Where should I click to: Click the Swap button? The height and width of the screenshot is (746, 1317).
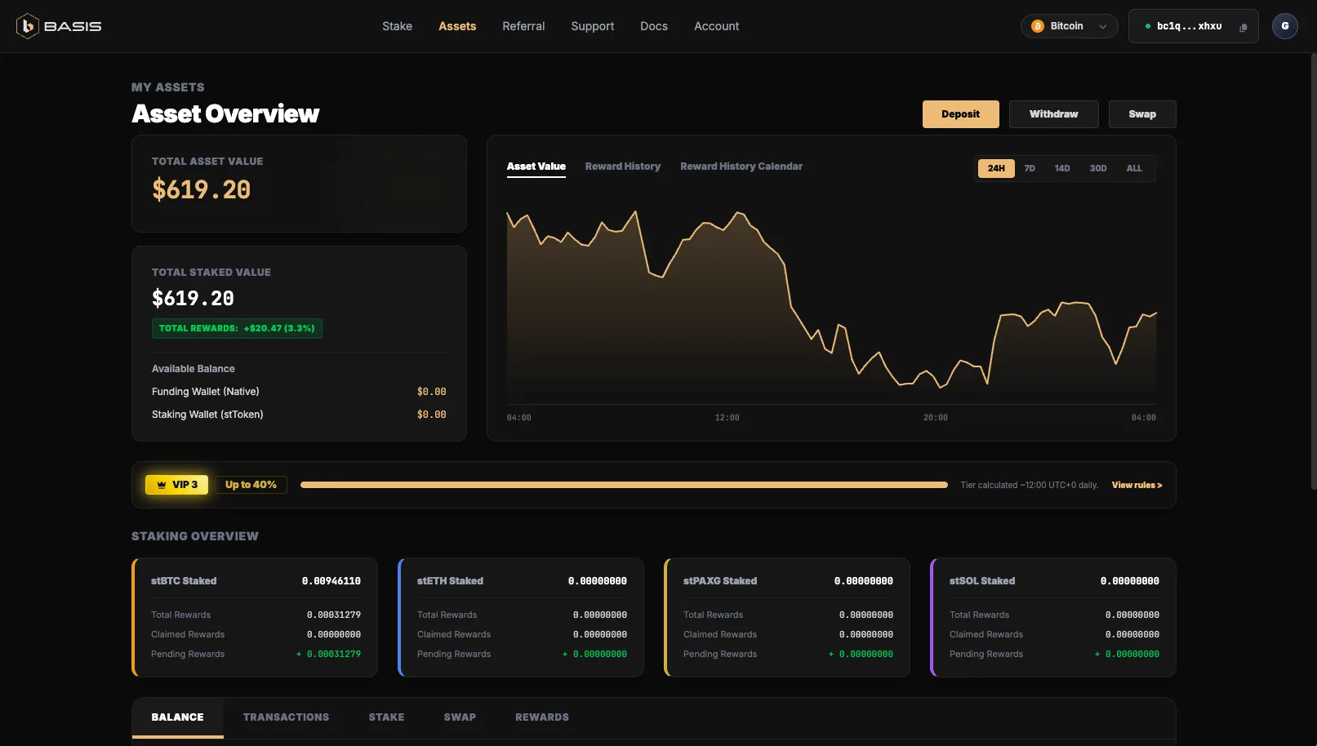(x=1141, y=114)
